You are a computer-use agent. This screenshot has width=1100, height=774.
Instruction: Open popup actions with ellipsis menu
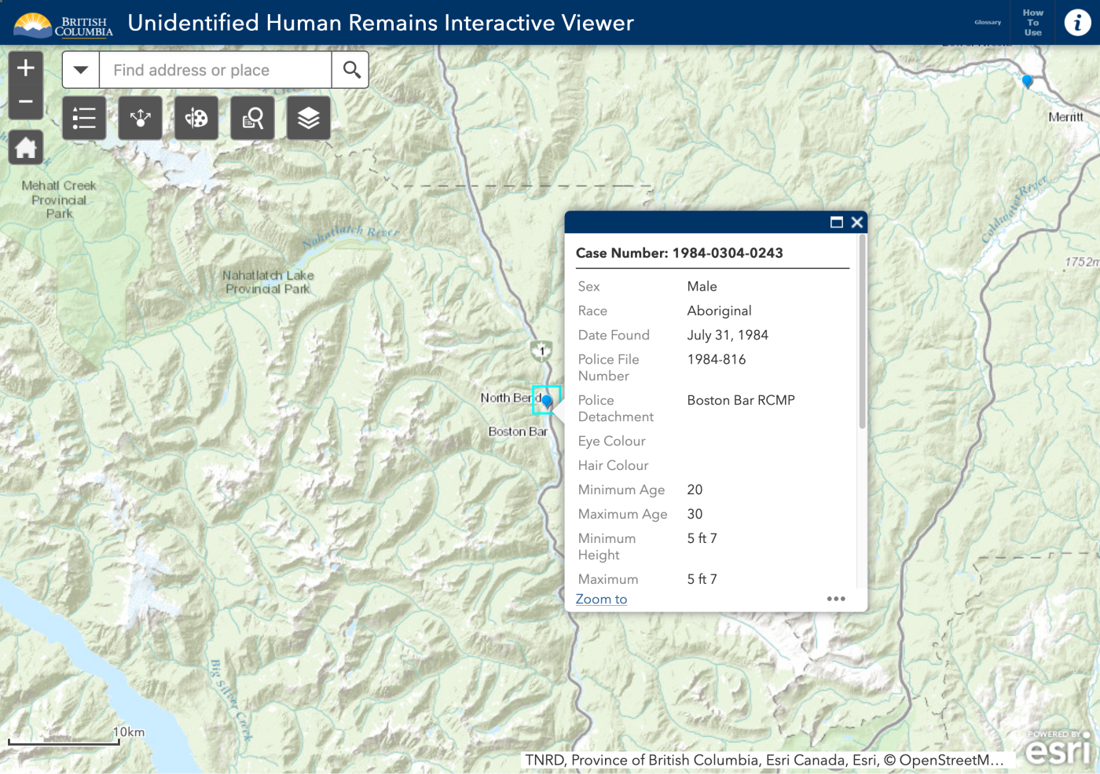click(836, 599)
